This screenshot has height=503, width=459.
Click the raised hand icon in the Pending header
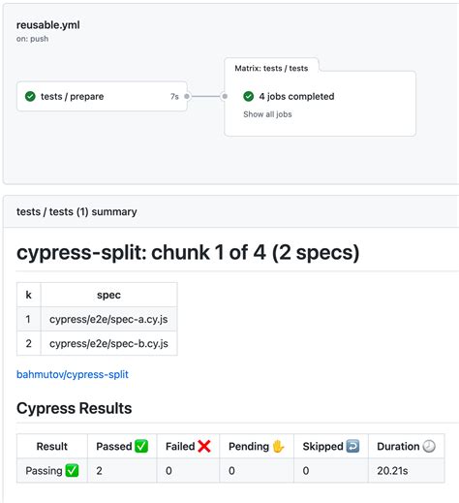pos(278,446)
